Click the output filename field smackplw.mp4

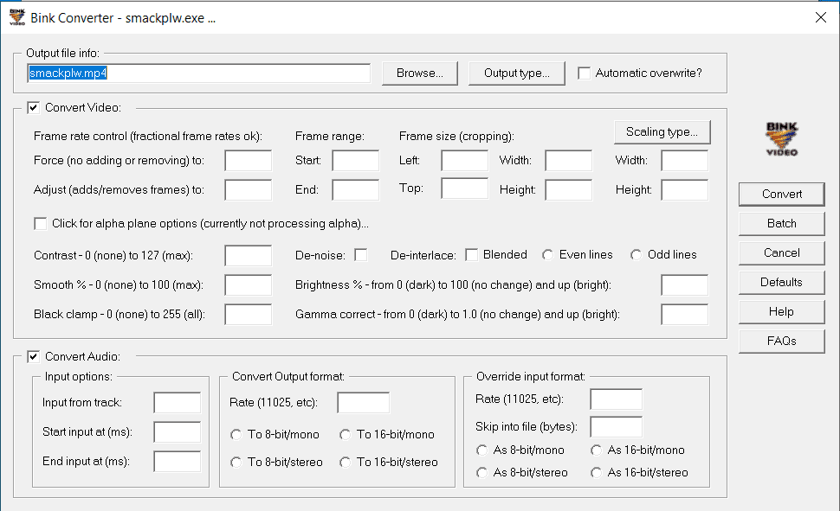pos(199,73)
